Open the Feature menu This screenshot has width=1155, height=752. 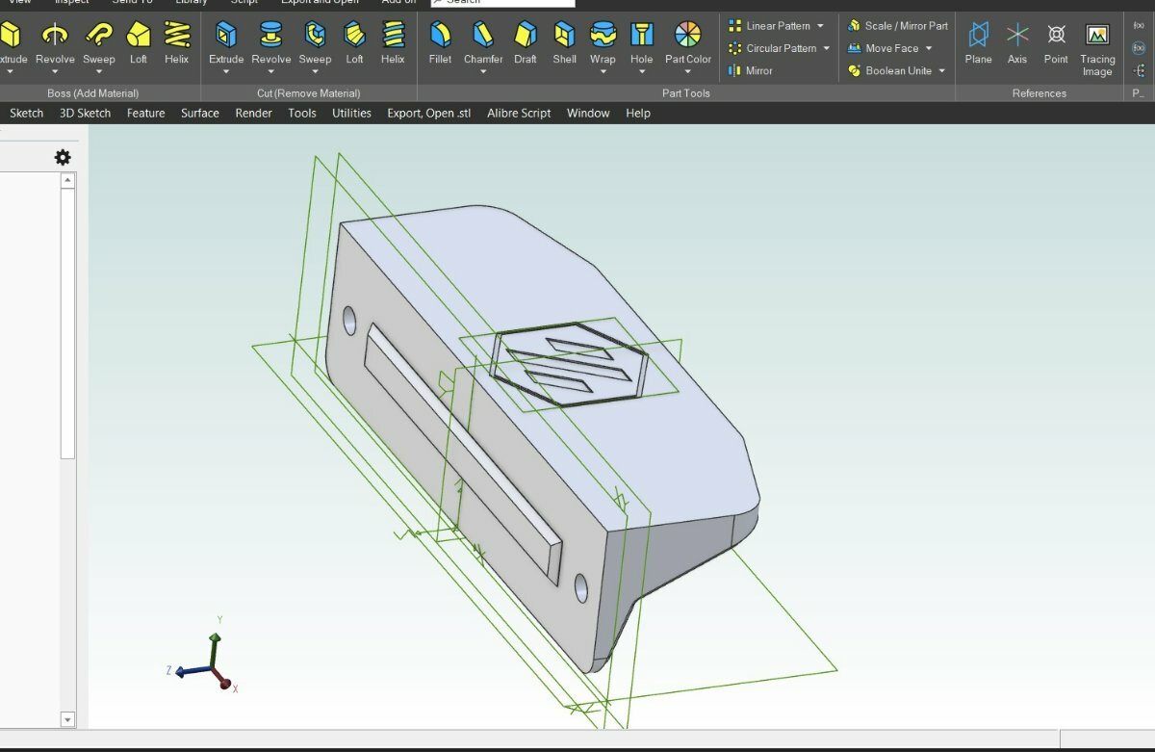click(x=146, y=113)
